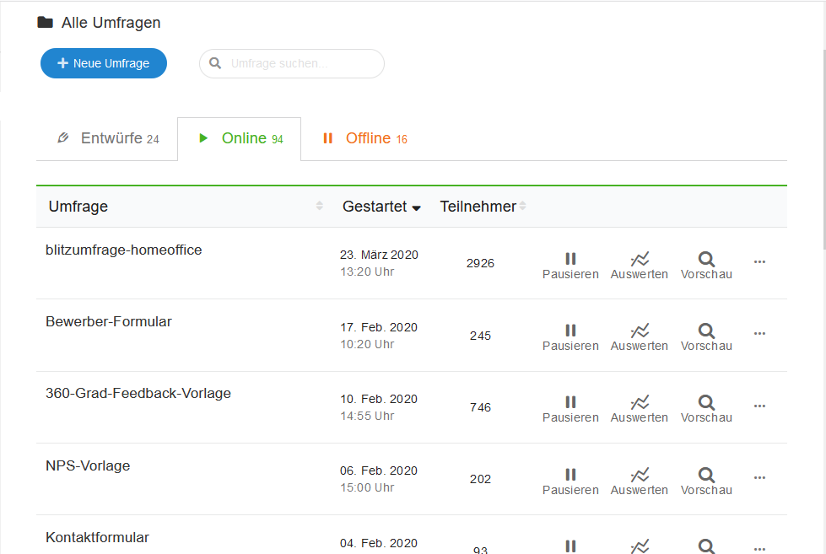Click the participant count 202
The image size is (826, 554).
click(480, 479)
